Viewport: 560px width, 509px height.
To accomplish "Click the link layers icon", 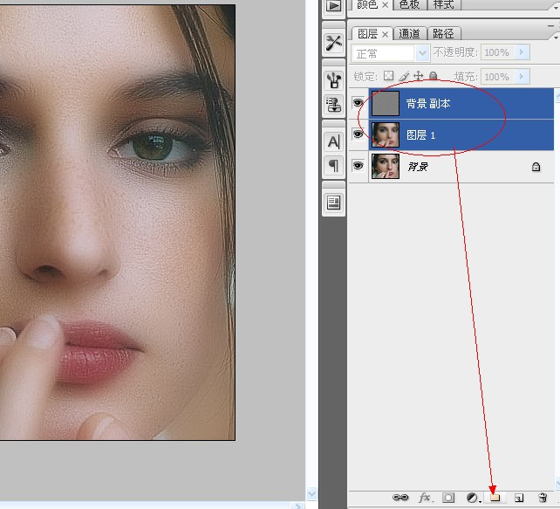I will (x=400, y=498).
